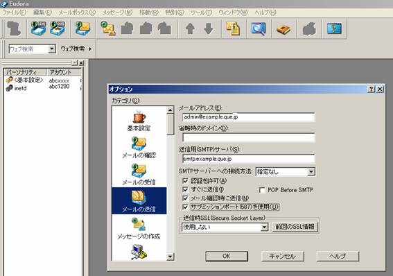Screen dimensions: 393x276
Task: Enable POP Before SMTP checkbox
Action: [x=262, y=190]
